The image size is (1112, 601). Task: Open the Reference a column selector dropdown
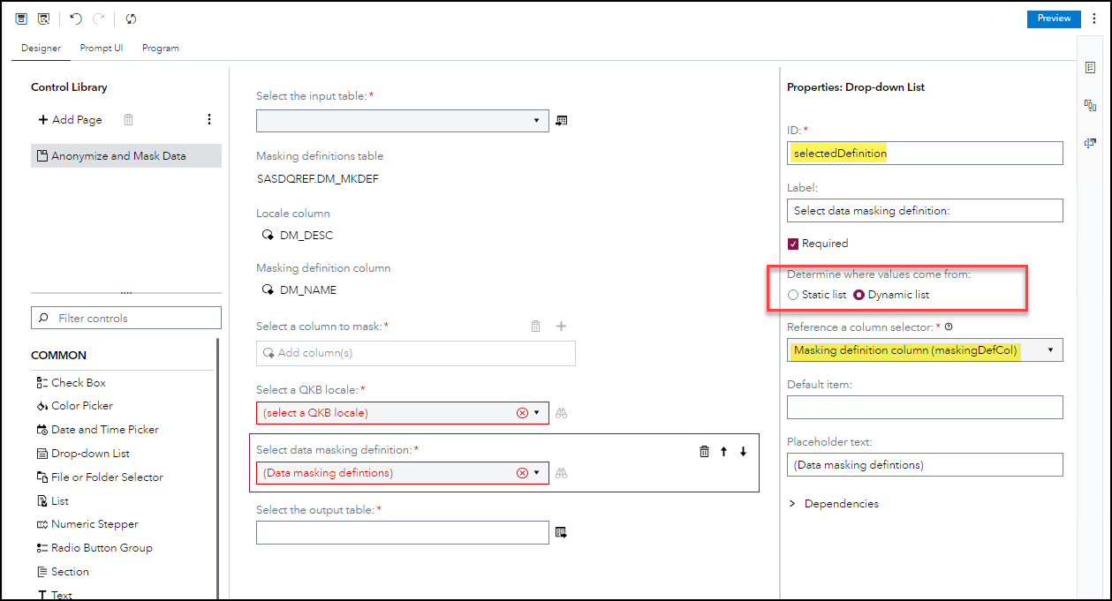pos(1049,349)
